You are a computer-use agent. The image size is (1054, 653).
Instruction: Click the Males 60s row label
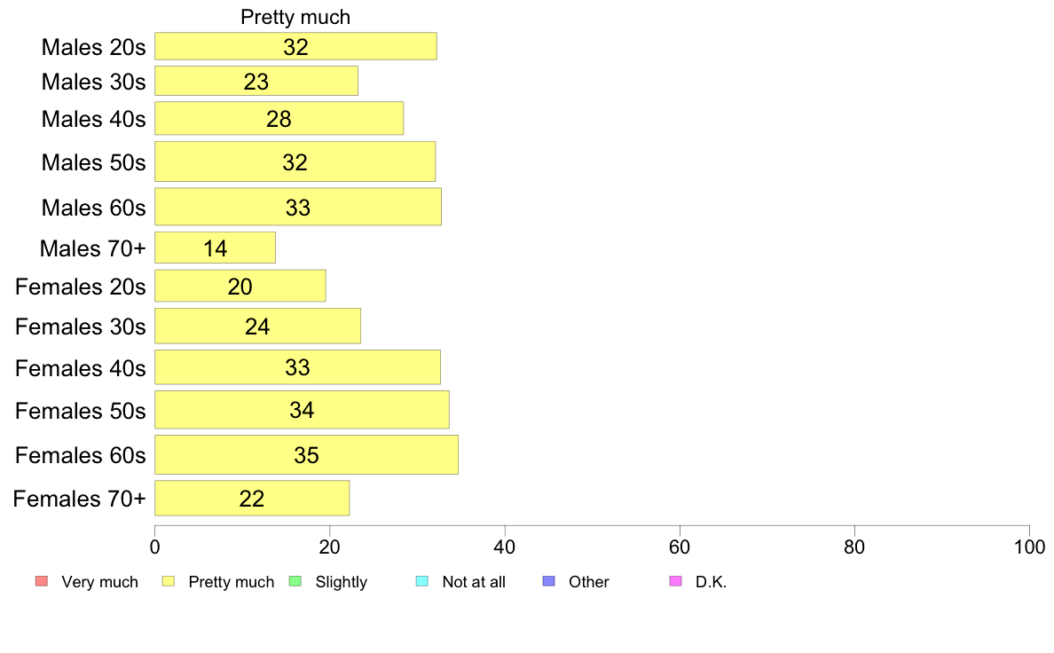click(93, 208)
